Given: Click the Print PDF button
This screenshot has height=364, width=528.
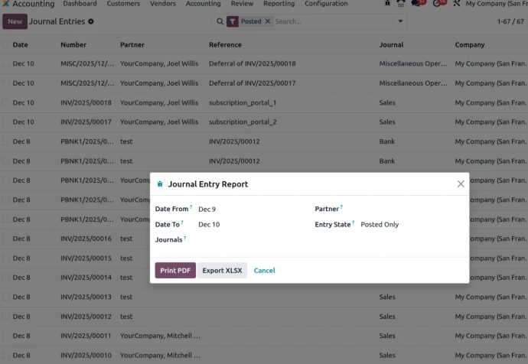Looking at the screenshot, I should coord(175,270).
